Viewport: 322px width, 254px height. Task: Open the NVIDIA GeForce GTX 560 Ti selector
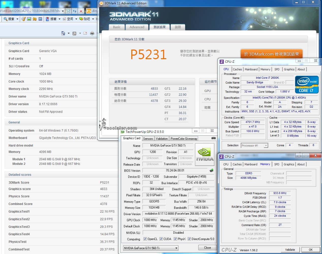pos(151,248)
